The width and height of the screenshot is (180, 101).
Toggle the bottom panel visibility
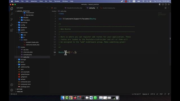click(x=163, y=4)
